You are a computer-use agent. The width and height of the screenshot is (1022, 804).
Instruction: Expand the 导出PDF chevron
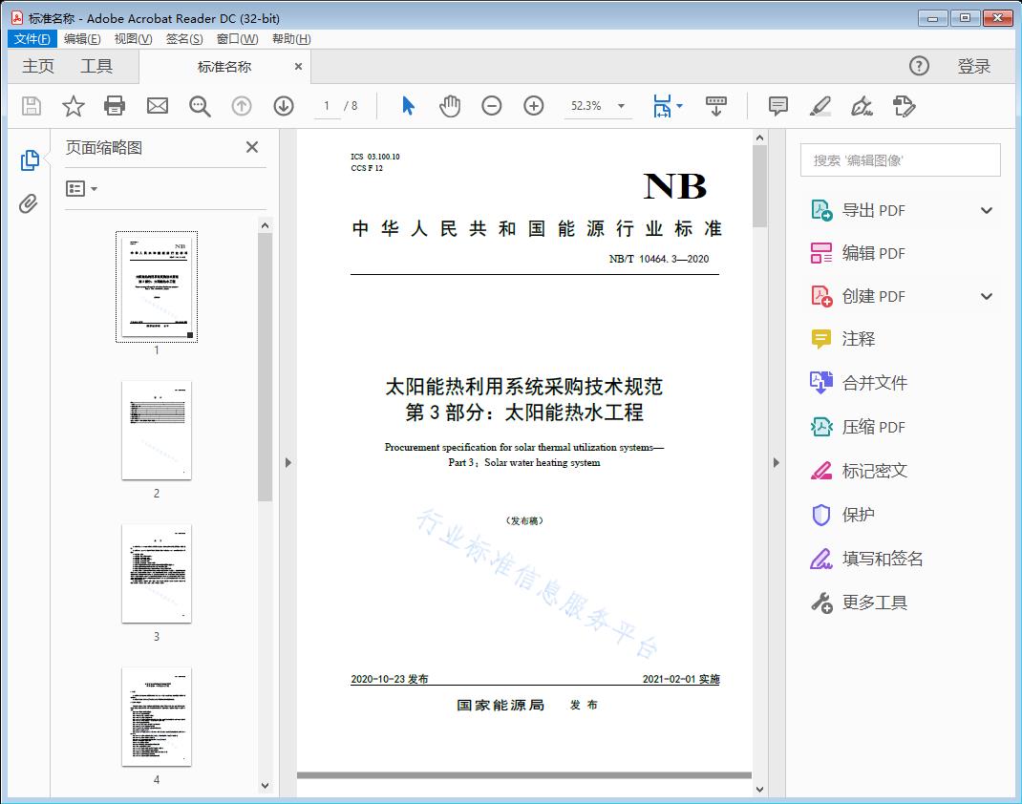tap(986, 209)
